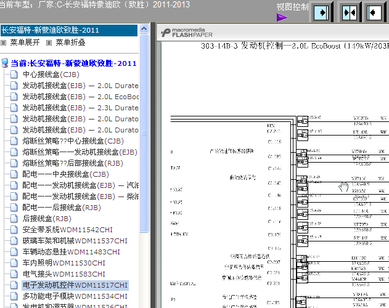Viewport: 389px width, 308px height.
Task: Click the 菜单展开 list icon
Action: coord(3,43)
